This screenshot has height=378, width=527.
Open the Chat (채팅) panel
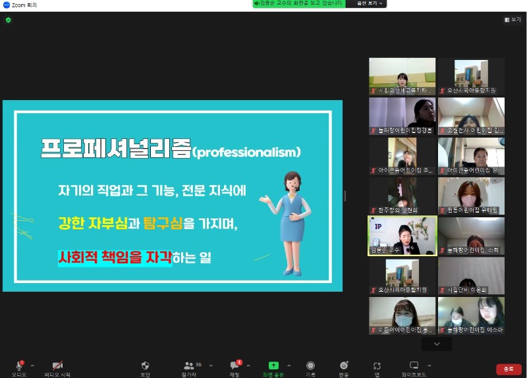[x=235, y=365]
